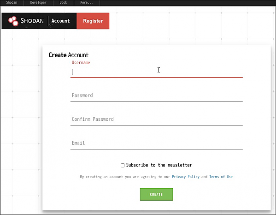Click the 'Subscribe to the newsletter' label
The width and height of the screenshot is (276, 215).
point(159,165)
